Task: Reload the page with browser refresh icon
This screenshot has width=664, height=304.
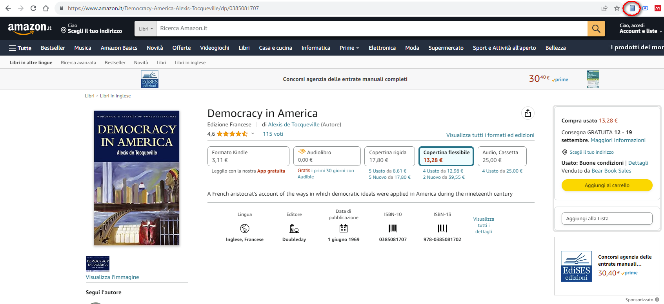Action: (x=33, y=8)
